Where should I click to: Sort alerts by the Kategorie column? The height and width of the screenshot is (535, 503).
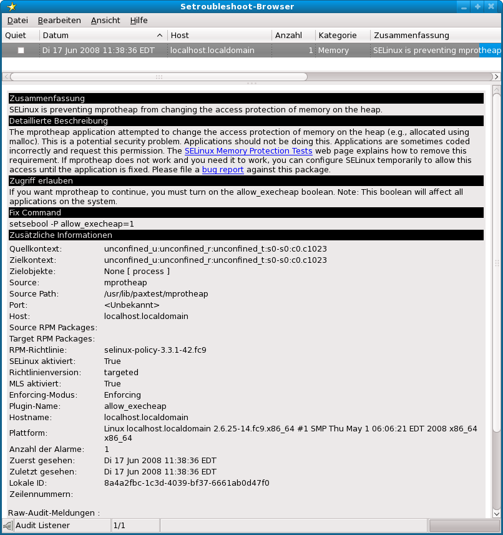click(343, 36)
